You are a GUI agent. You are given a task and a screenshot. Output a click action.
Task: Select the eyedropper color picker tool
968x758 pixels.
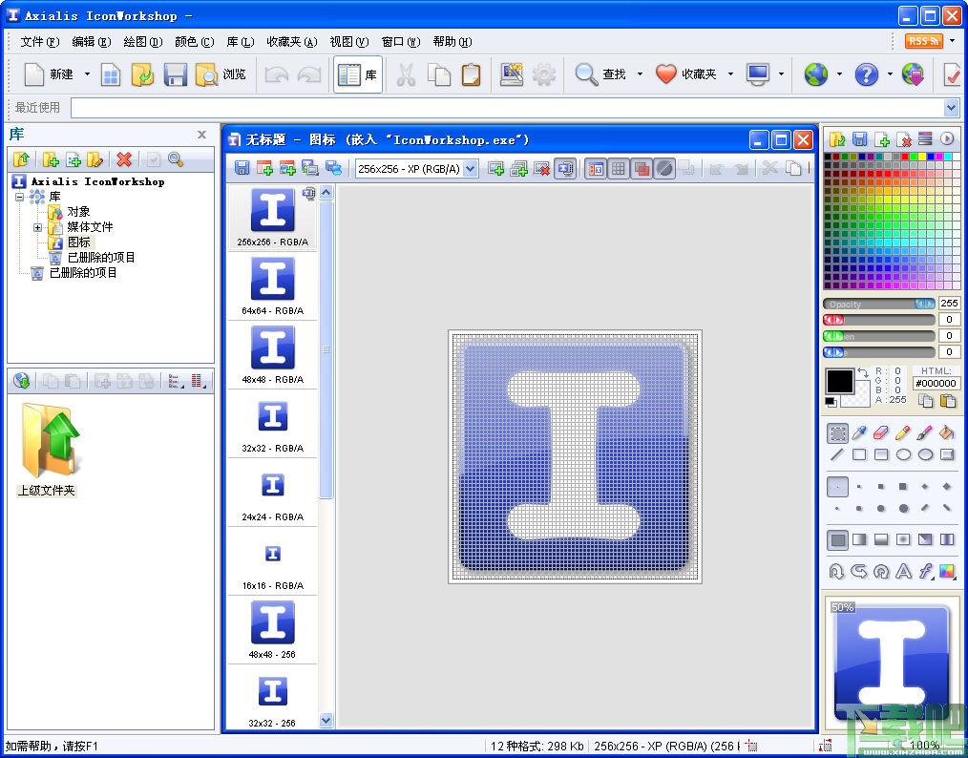[x=859, y=433]
